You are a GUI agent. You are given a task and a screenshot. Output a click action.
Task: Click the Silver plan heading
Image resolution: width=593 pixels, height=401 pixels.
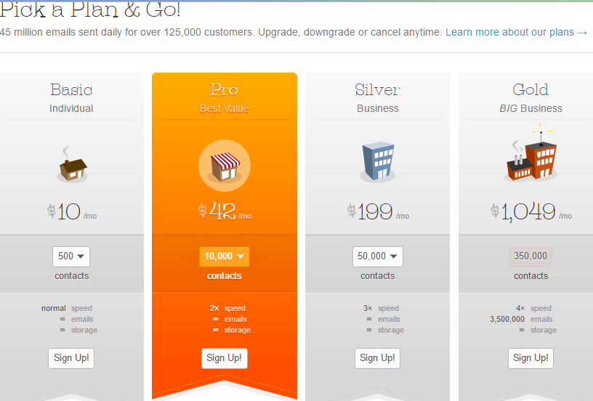[377, 90]
